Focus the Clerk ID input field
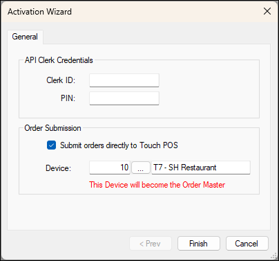279x261 pixels. 124,80
